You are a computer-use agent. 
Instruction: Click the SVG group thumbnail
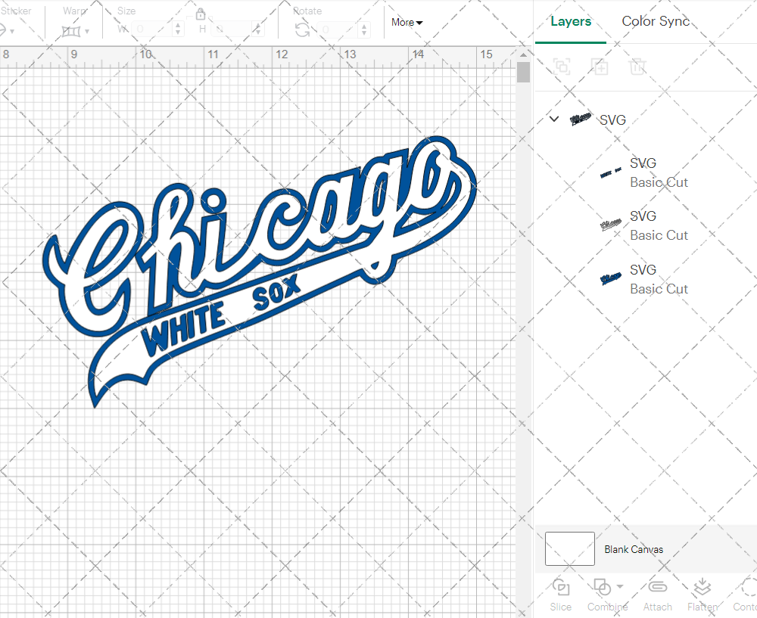580,120
